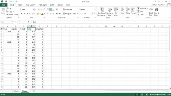Click the zoom slider handle
171x96 pixels.
click(x=157, y=94)
